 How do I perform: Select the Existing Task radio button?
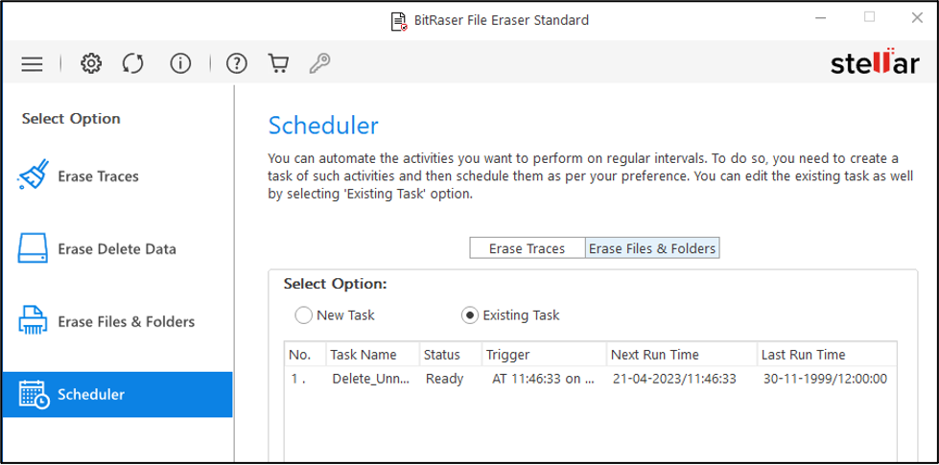(470, 314)
